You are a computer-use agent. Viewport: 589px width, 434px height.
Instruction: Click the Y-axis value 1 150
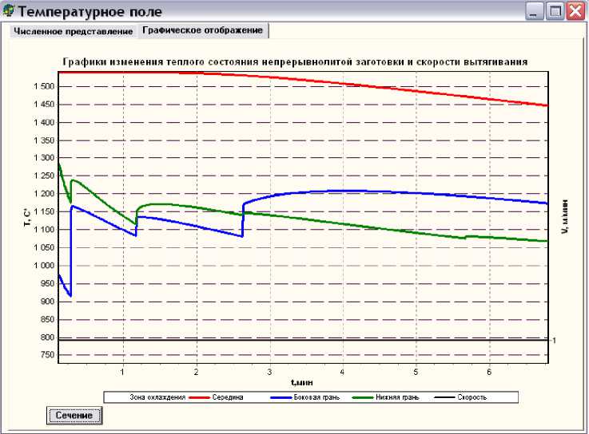[x=44, y=212]
